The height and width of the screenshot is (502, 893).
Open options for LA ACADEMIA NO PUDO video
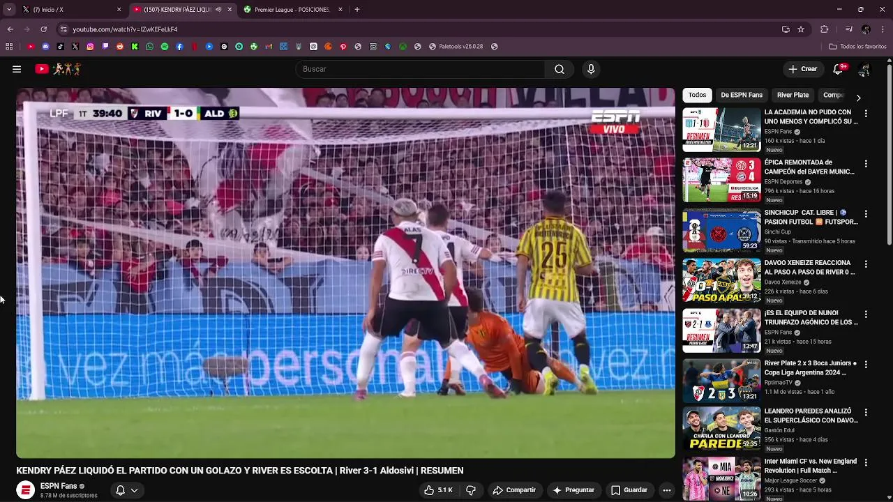[866, 114]
